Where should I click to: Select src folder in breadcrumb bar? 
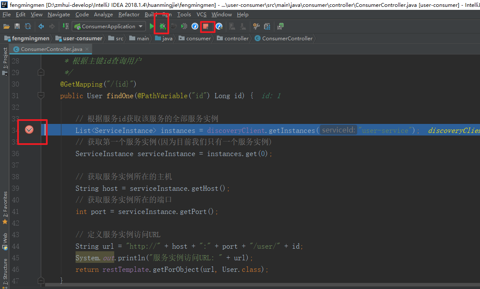pos(116,38)
